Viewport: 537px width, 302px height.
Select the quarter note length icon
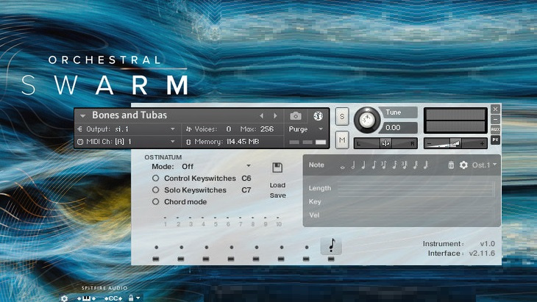click(x=363, y=165)
